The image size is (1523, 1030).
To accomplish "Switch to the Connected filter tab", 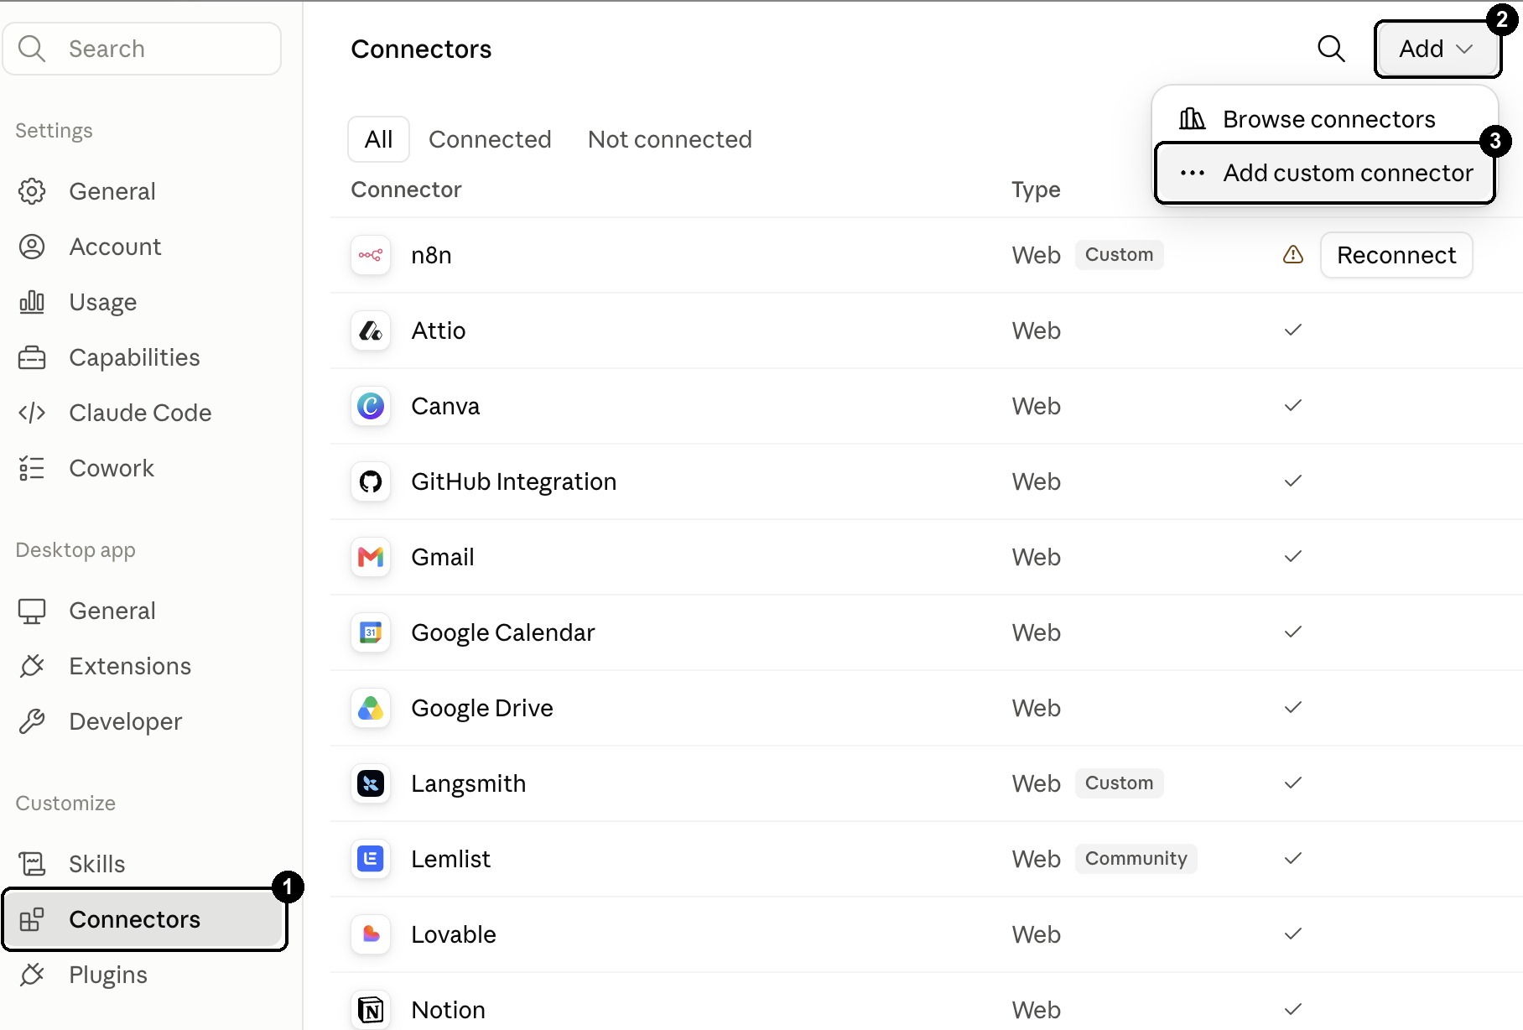I will (x=490, y=139).
